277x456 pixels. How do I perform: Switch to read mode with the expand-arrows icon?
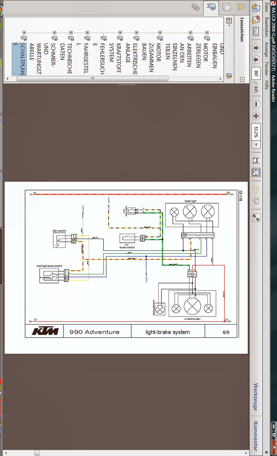[x=256, y=217]
